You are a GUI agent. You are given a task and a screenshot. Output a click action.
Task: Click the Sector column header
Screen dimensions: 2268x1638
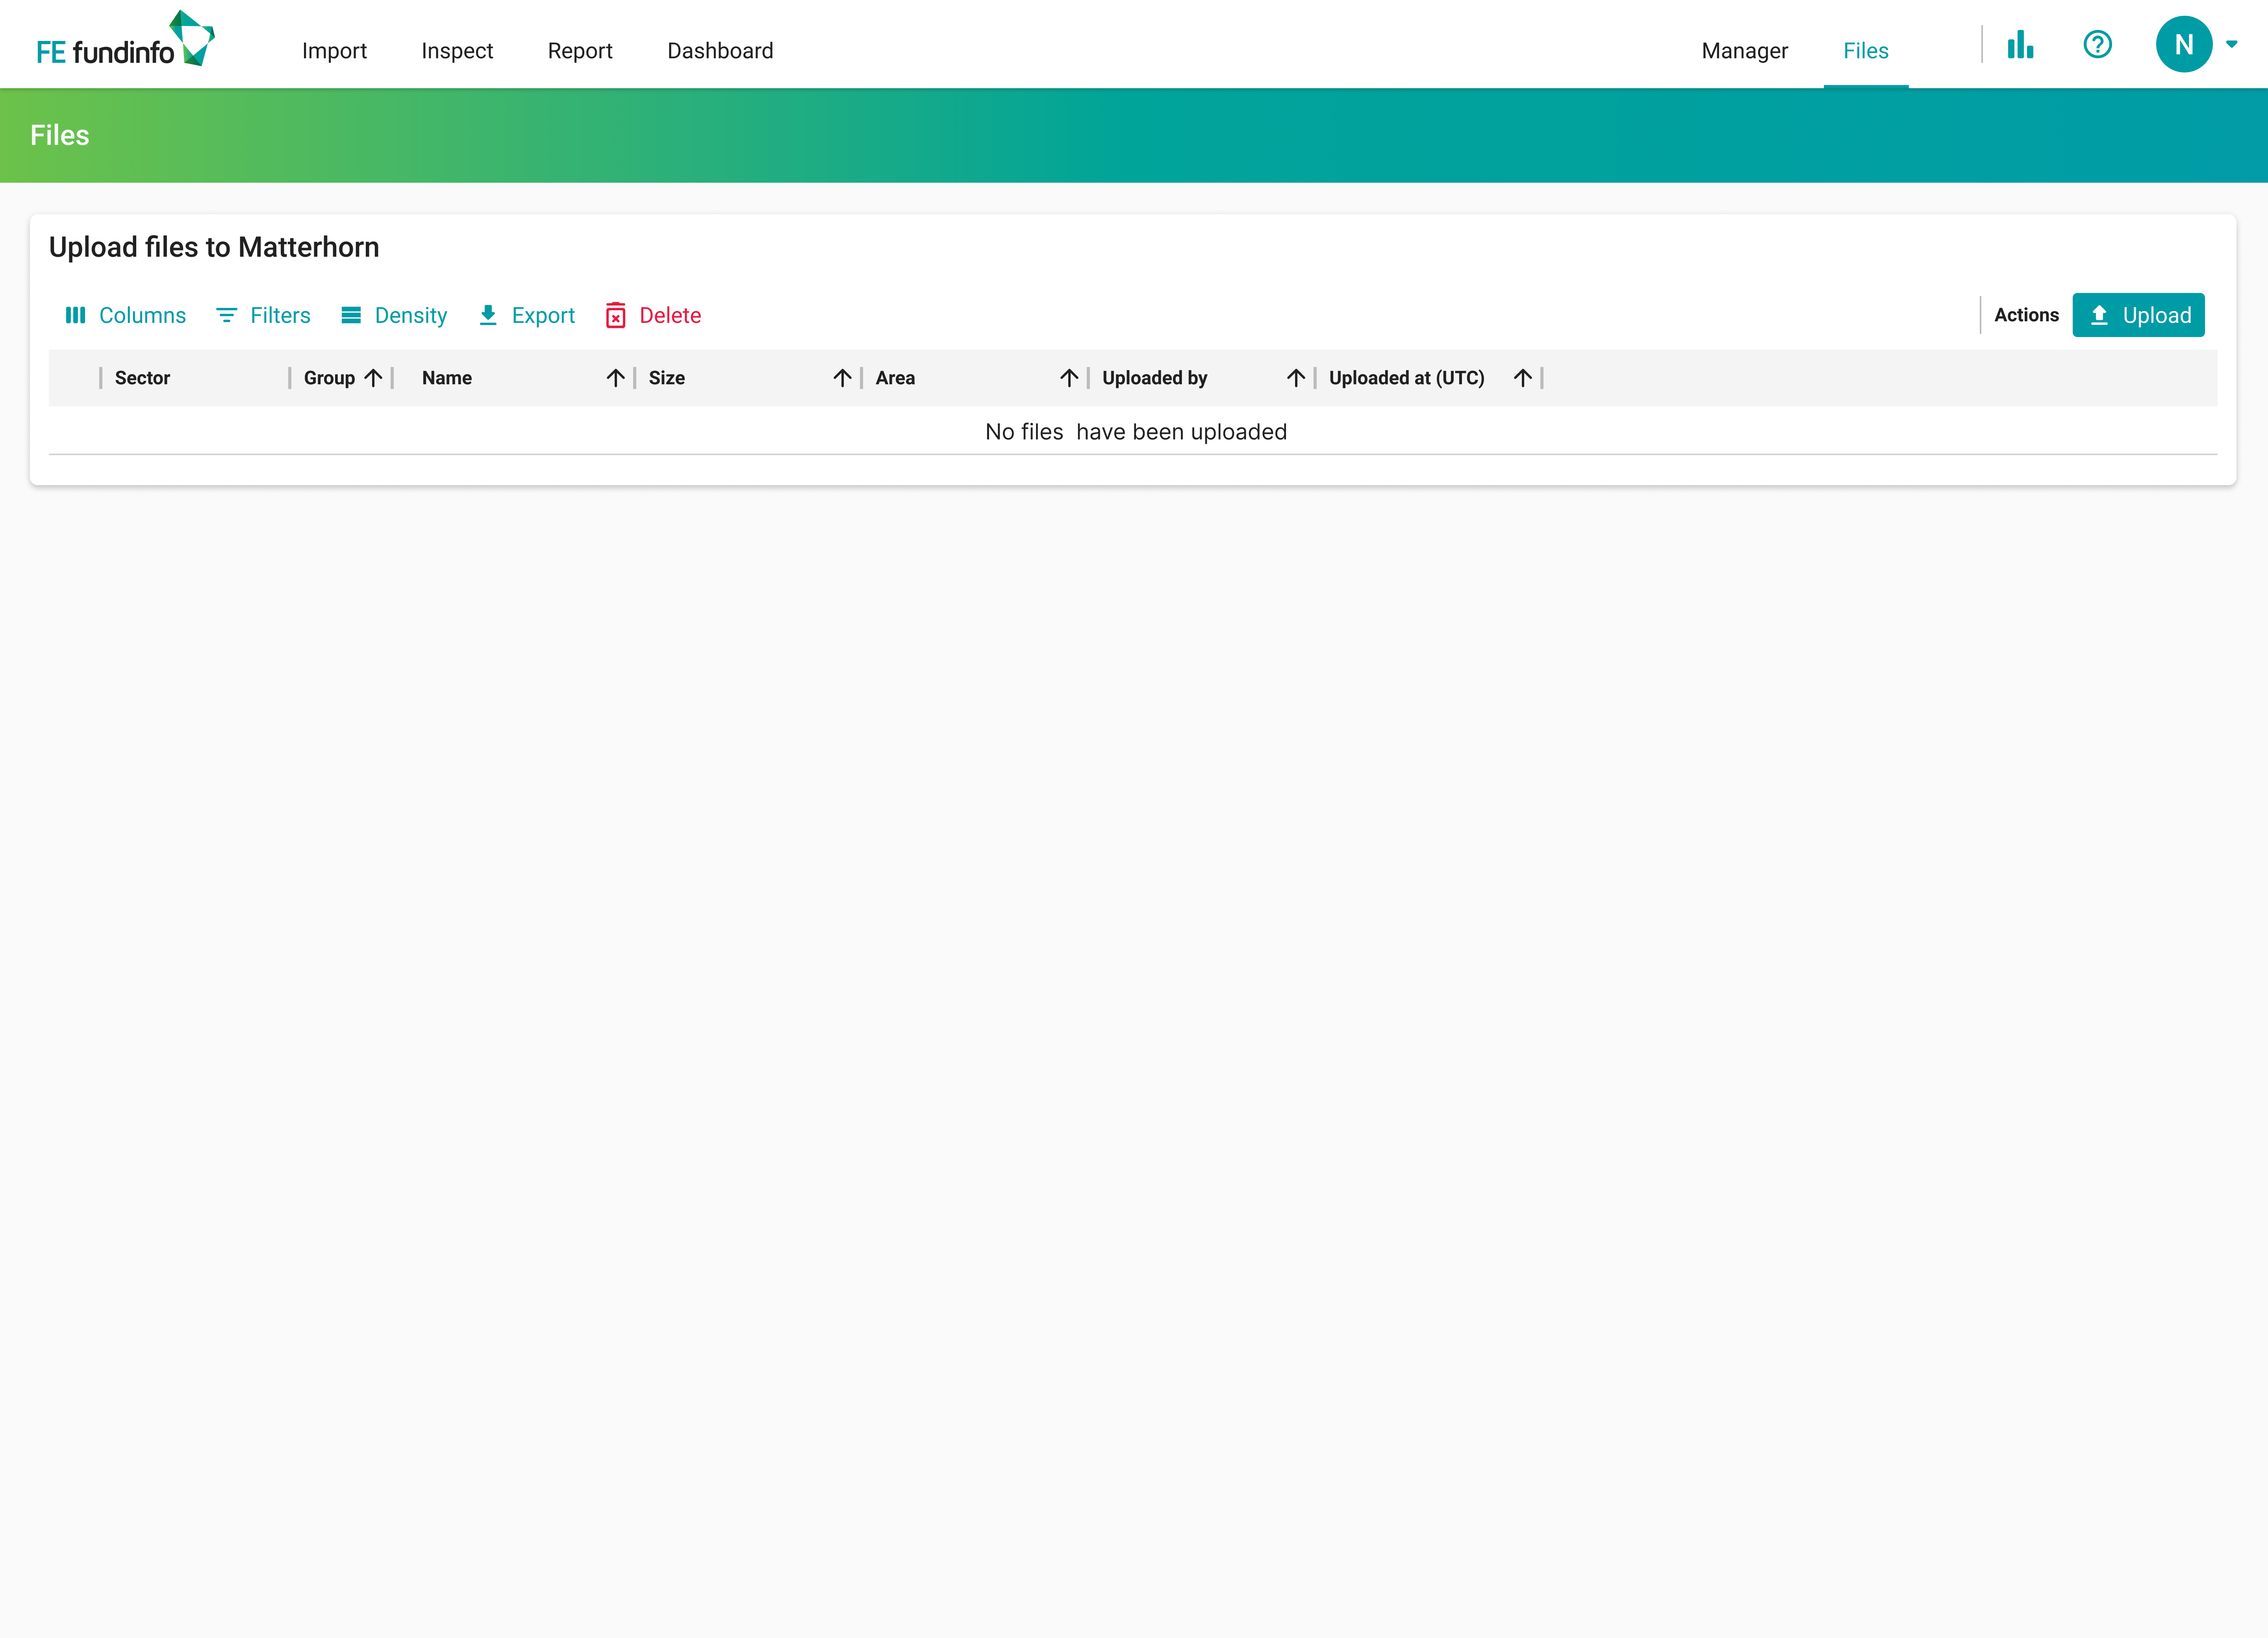click(142, 378)
